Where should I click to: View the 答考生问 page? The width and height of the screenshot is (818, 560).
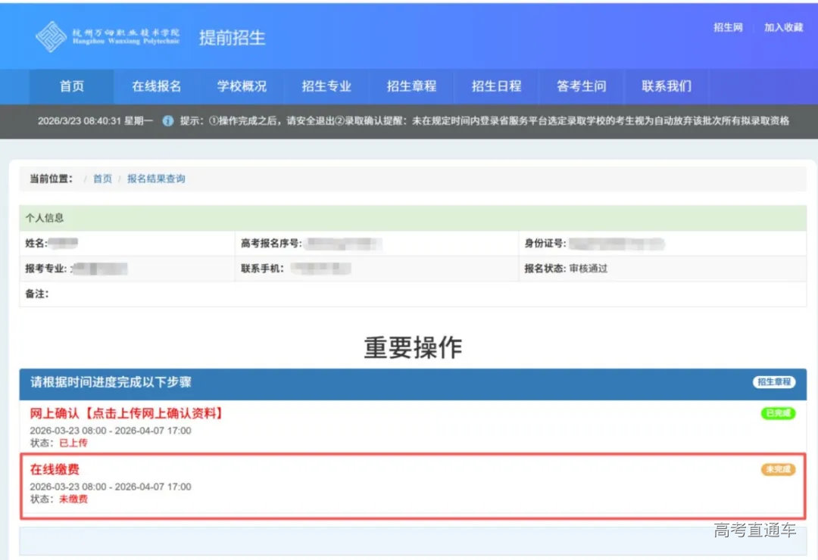tap(581, 86)
